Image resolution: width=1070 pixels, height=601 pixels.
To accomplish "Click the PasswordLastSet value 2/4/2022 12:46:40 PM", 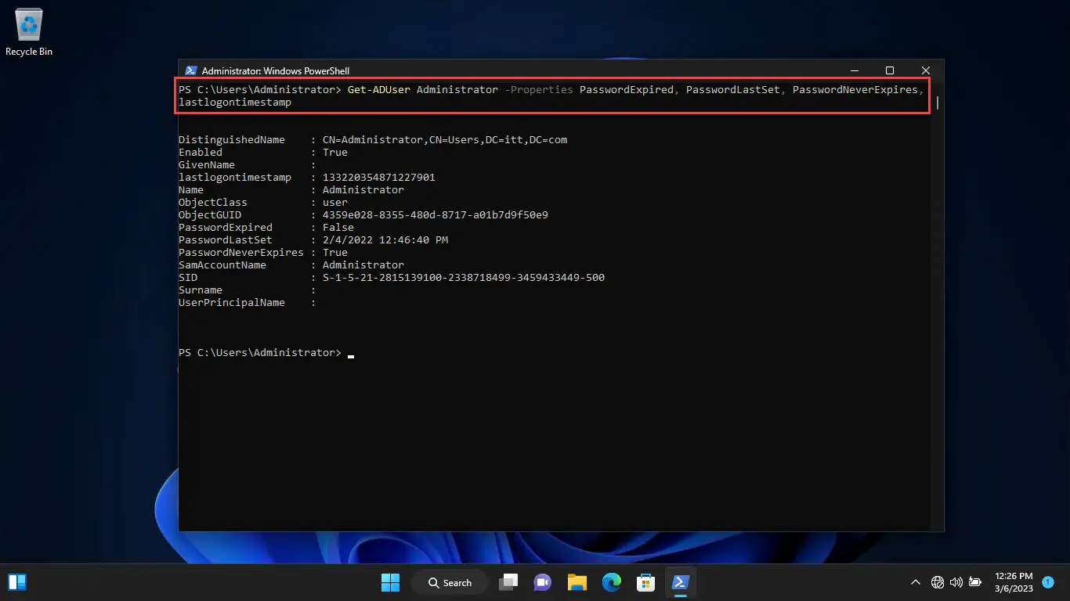I will click(385, 240).
